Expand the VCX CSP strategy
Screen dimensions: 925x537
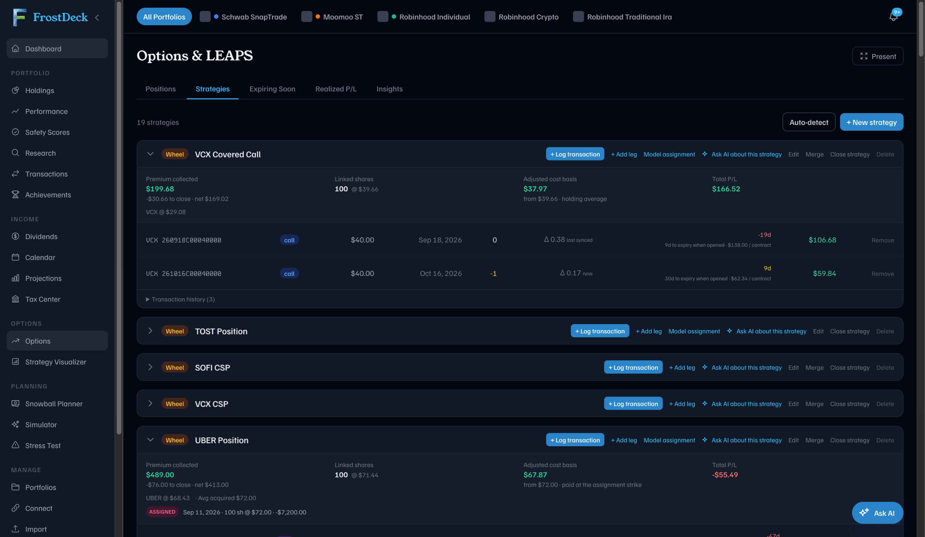pyautogui.click(x=150, y=404)
